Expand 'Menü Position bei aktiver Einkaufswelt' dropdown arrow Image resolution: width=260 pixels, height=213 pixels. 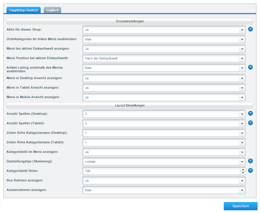tap(242, 58)
